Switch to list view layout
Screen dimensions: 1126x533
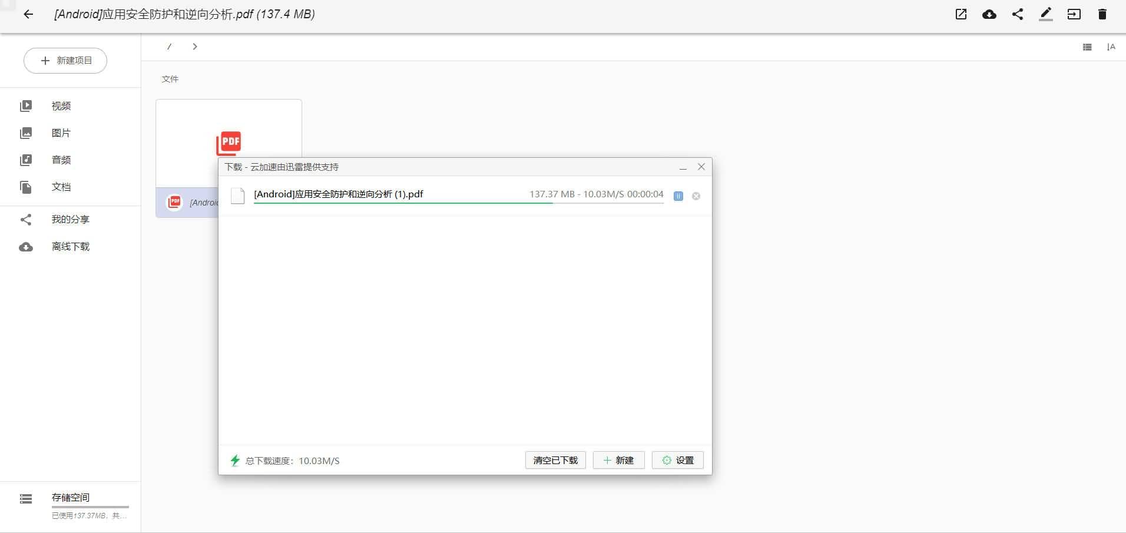coord(1087,47)
